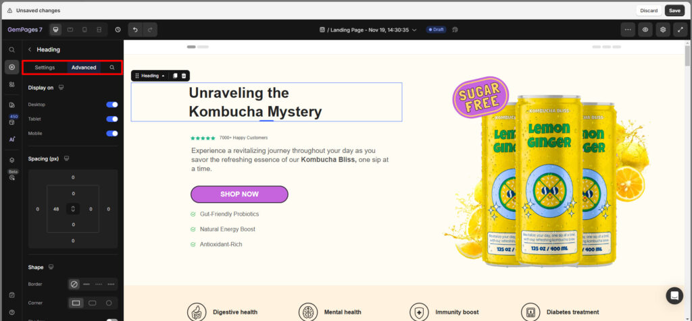Switch to the Settings tab
692x321 pixels.
(x=45, y=67)
